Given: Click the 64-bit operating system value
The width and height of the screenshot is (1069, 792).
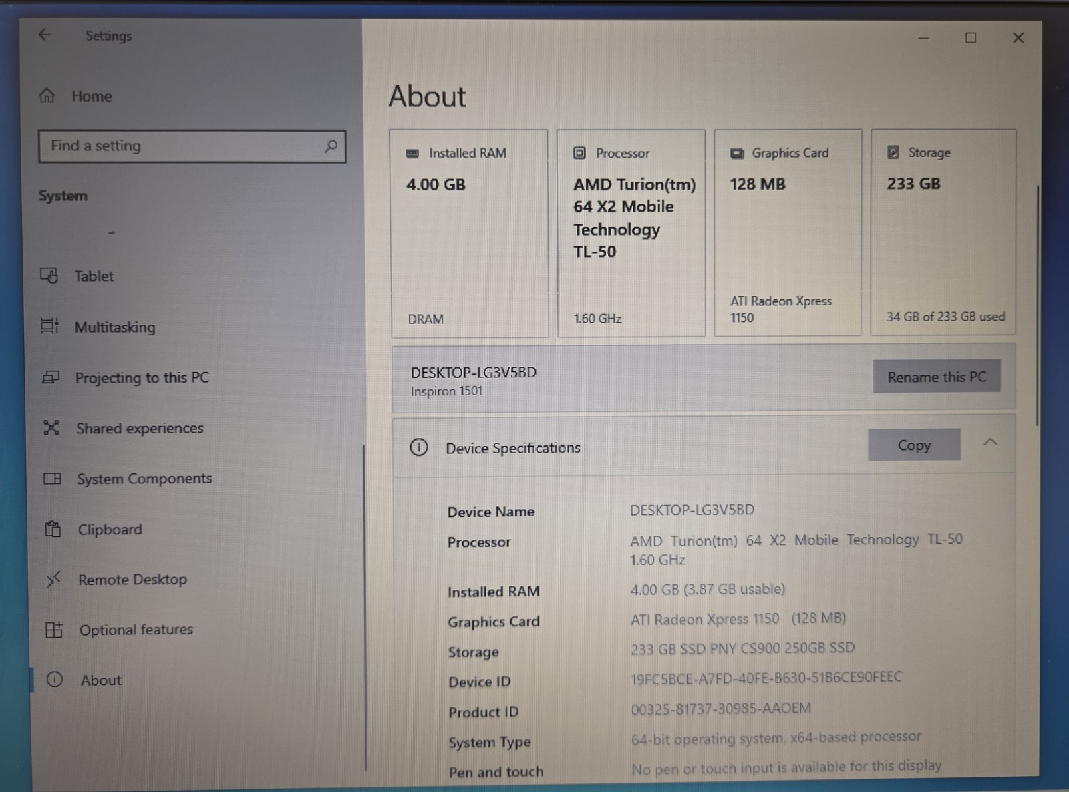Looking at the screenshot, I should (776, 738).
